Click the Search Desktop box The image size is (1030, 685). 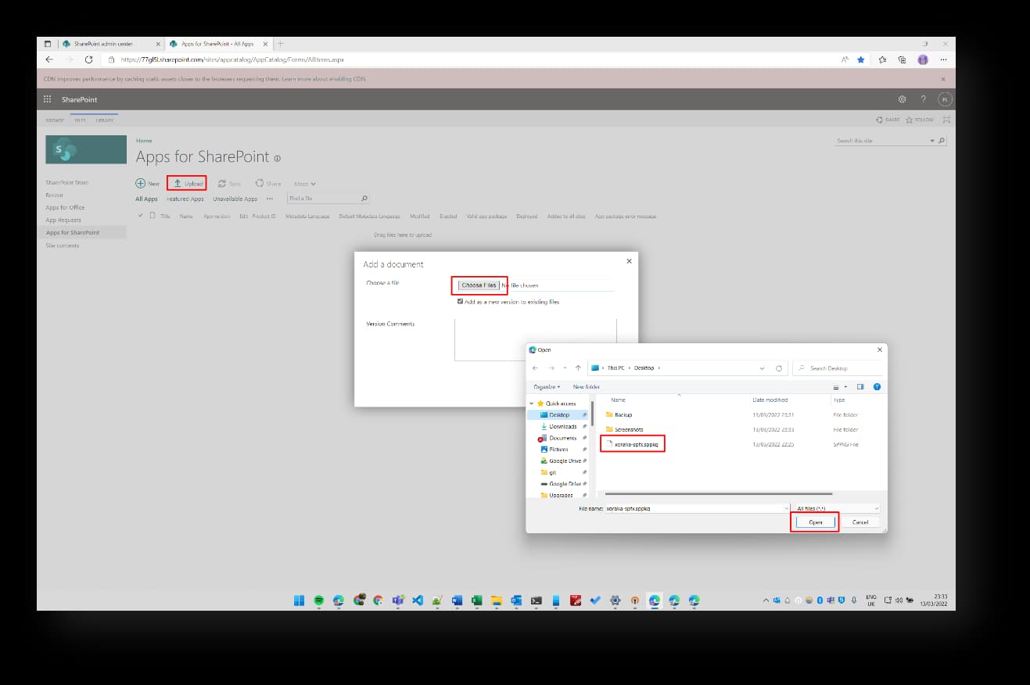coord(838,368)
